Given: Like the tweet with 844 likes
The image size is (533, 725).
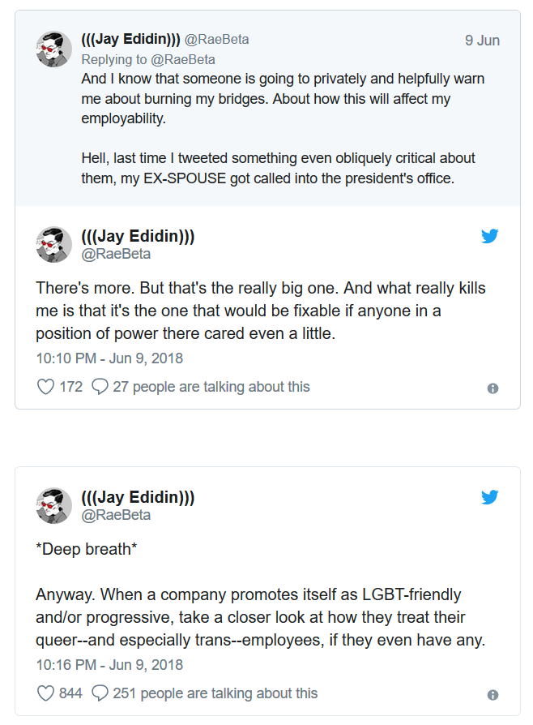Looking at the screenshot, I should point(46,693).
